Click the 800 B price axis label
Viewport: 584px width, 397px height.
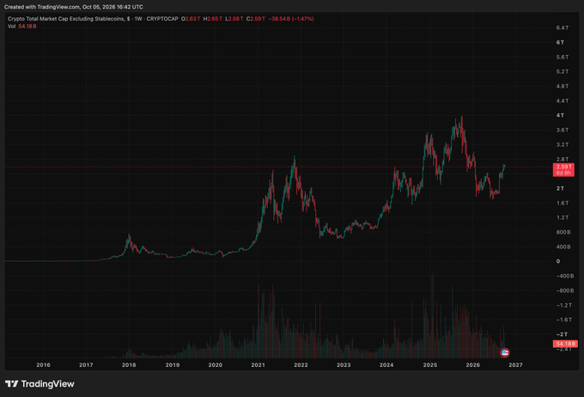[563, 232]
